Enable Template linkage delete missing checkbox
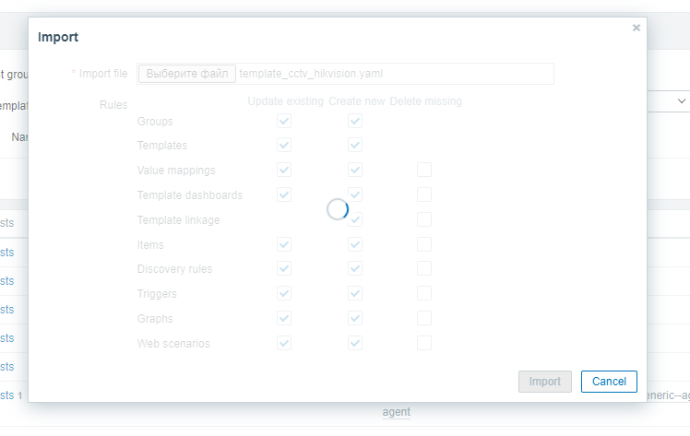The width and height of the screenshot is (690, 436). click(424, 219)
